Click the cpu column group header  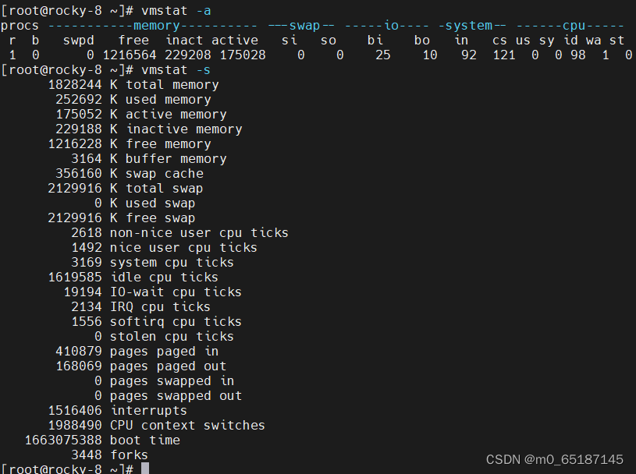[570, 26]
